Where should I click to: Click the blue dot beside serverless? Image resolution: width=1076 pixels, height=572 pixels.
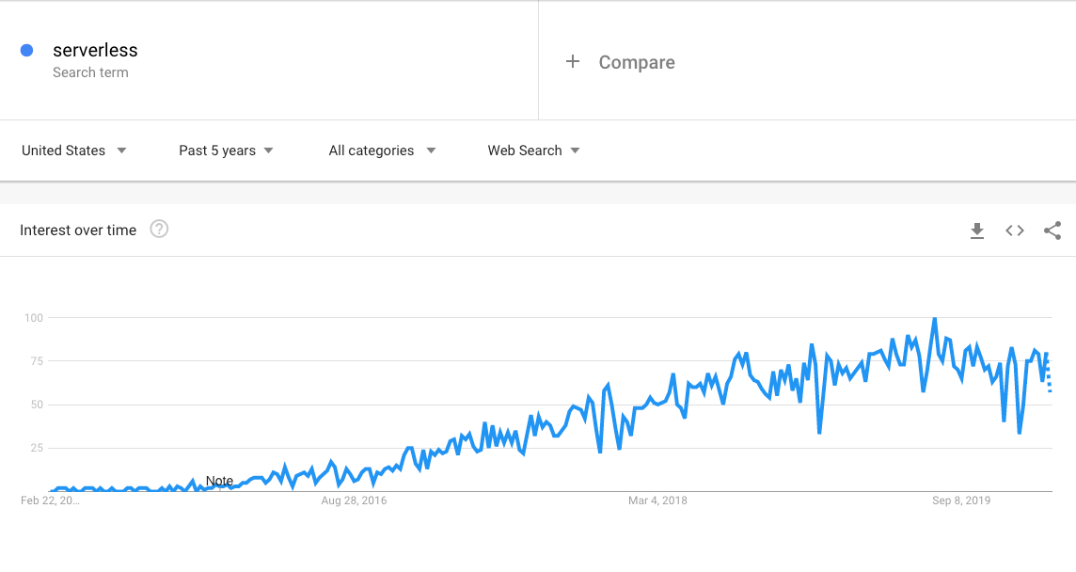(26, 49)
